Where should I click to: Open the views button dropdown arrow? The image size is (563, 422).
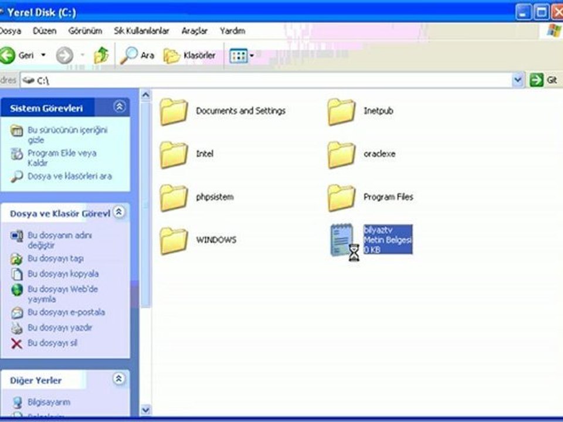click(x=252, y=56)
